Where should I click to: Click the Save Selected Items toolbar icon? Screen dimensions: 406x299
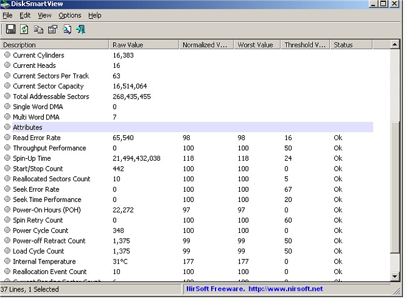11,29
